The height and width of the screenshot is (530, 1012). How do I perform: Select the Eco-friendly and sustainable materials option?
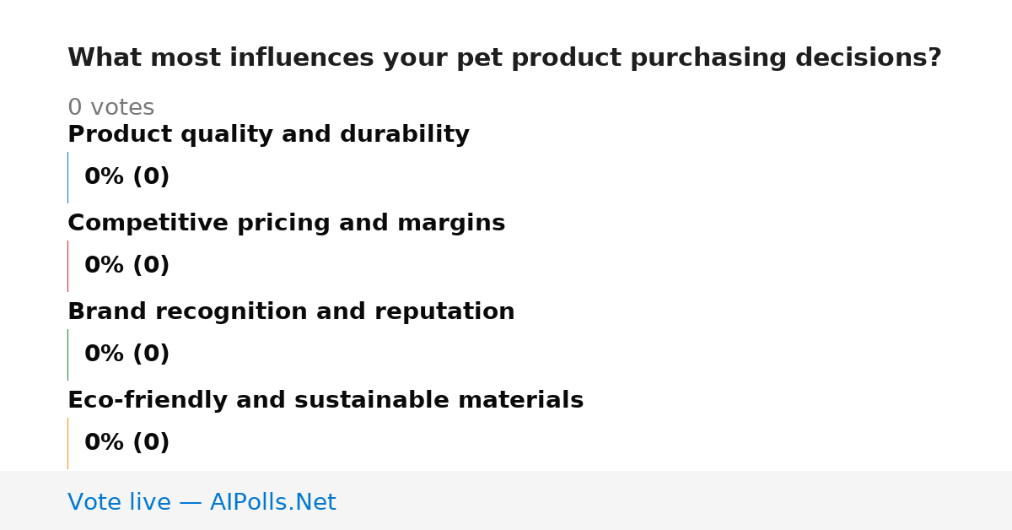tap(326, 401)
